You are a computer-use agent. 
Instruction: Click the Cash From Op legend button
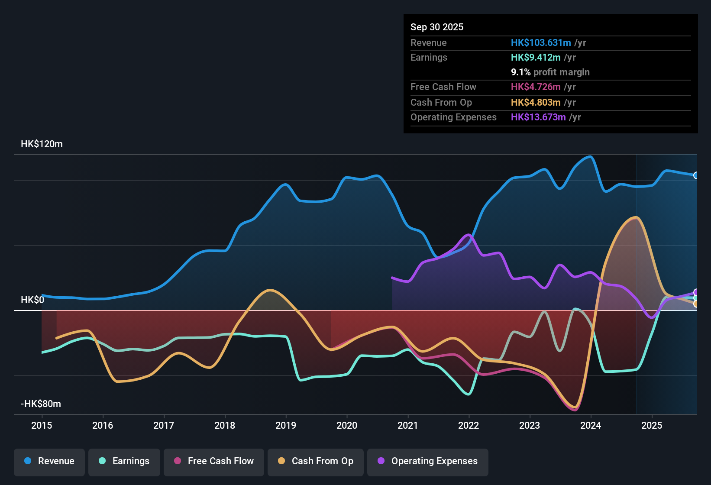click(315, 461)
